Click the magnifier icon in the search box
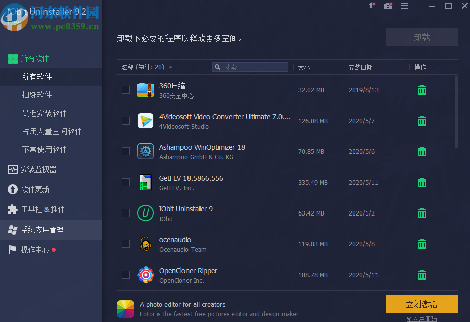The image size is (470, 322). click(x=217, y=67)
